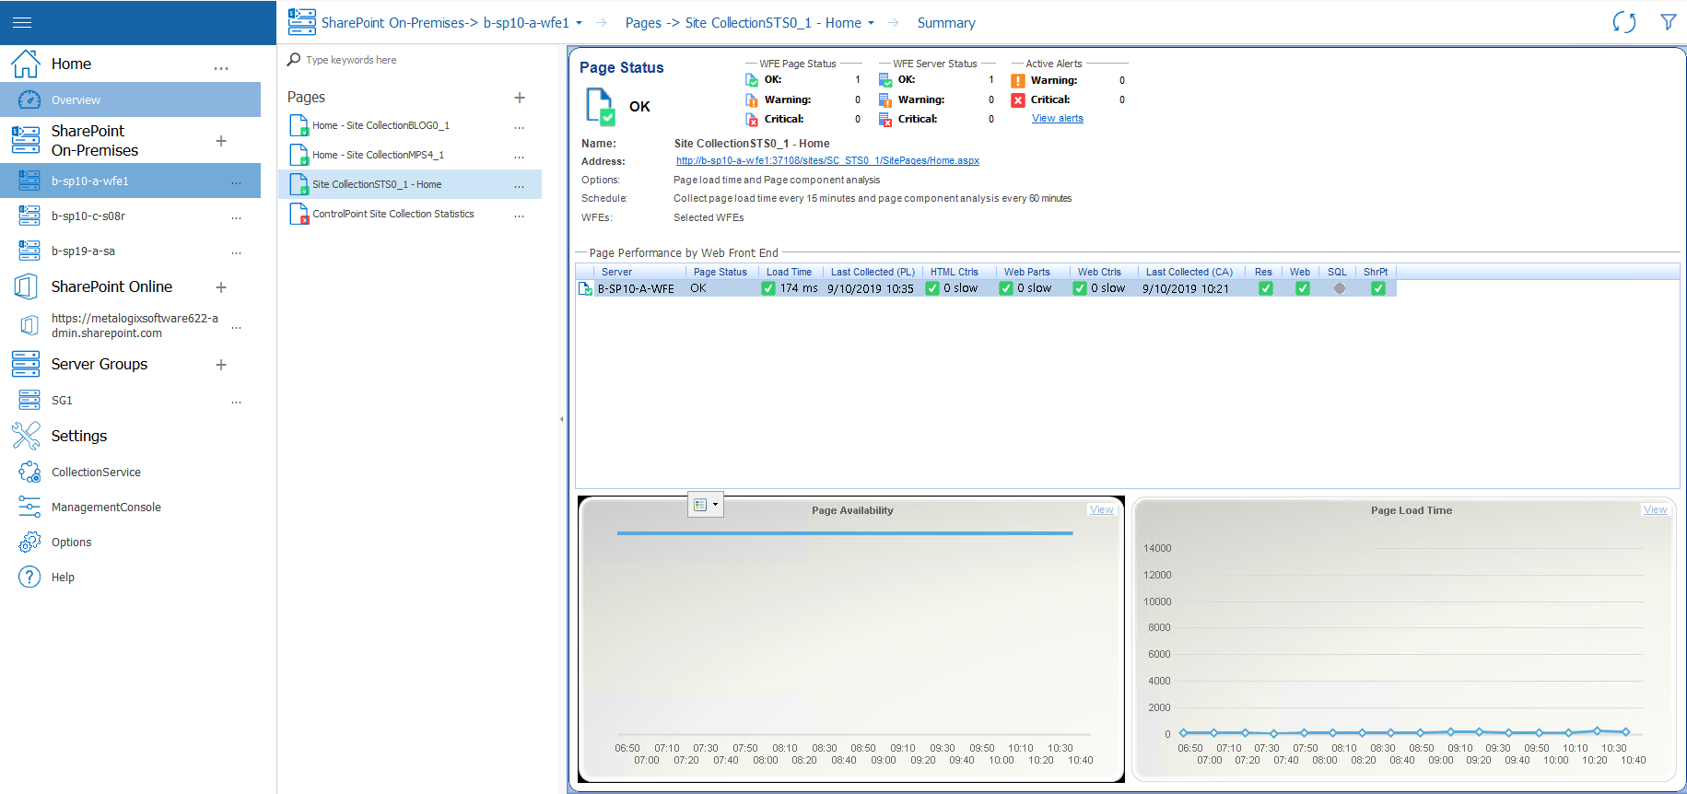Open the hamburger menu

22,22
